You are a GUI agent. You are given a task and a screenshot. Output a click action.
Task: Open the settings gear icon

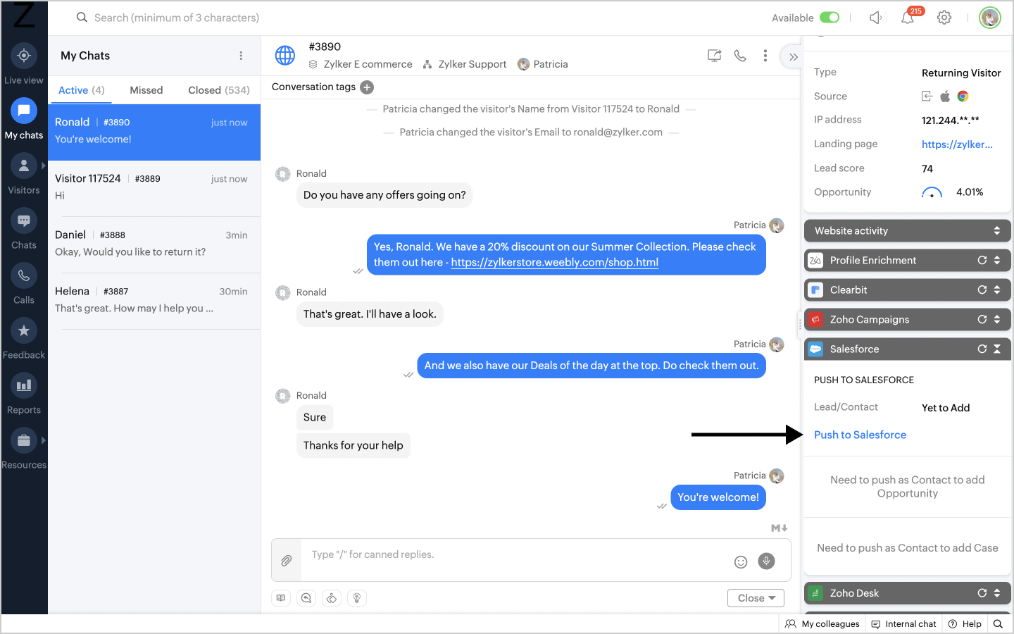[x=944, y=18]
